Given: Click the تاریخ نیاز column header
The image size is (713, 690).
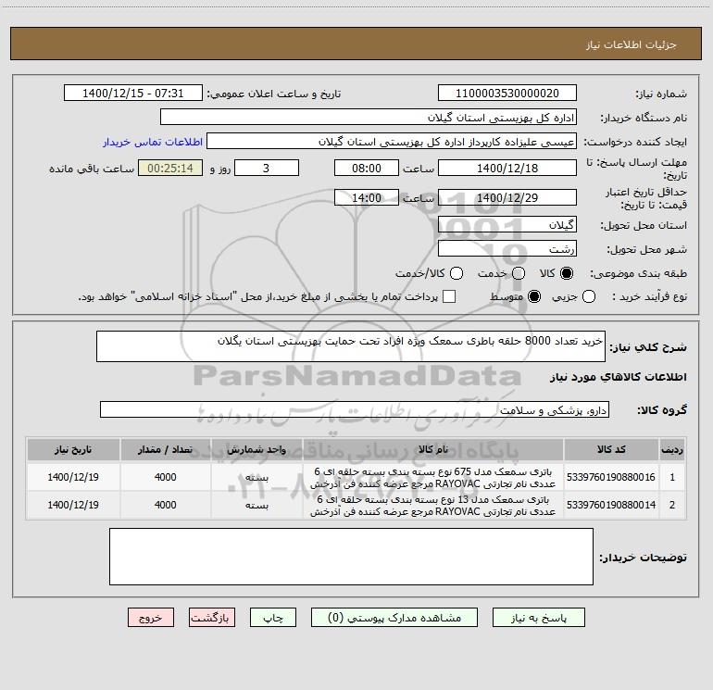Looking at the screenshot, I should tap(73, 449).
